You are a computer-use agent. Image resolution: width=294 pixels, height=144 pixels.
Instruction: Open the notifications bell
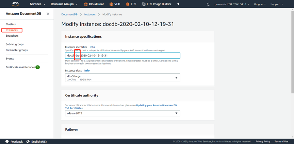click(208, 4)
